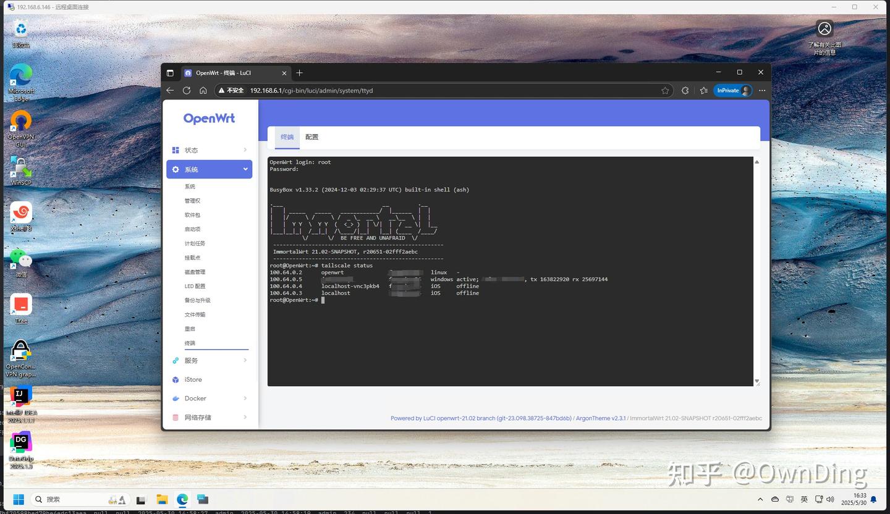This screenshot has width=890, height=514.
Task: Click the 英 input method indicator
Action: pos(804,499)
